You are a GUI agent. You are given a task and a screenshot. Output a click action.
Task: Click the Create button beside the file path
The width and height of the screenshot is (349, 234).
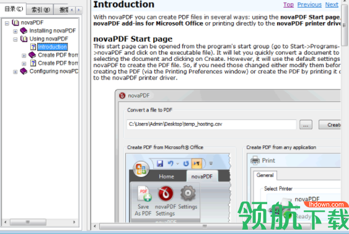[330, 125]
